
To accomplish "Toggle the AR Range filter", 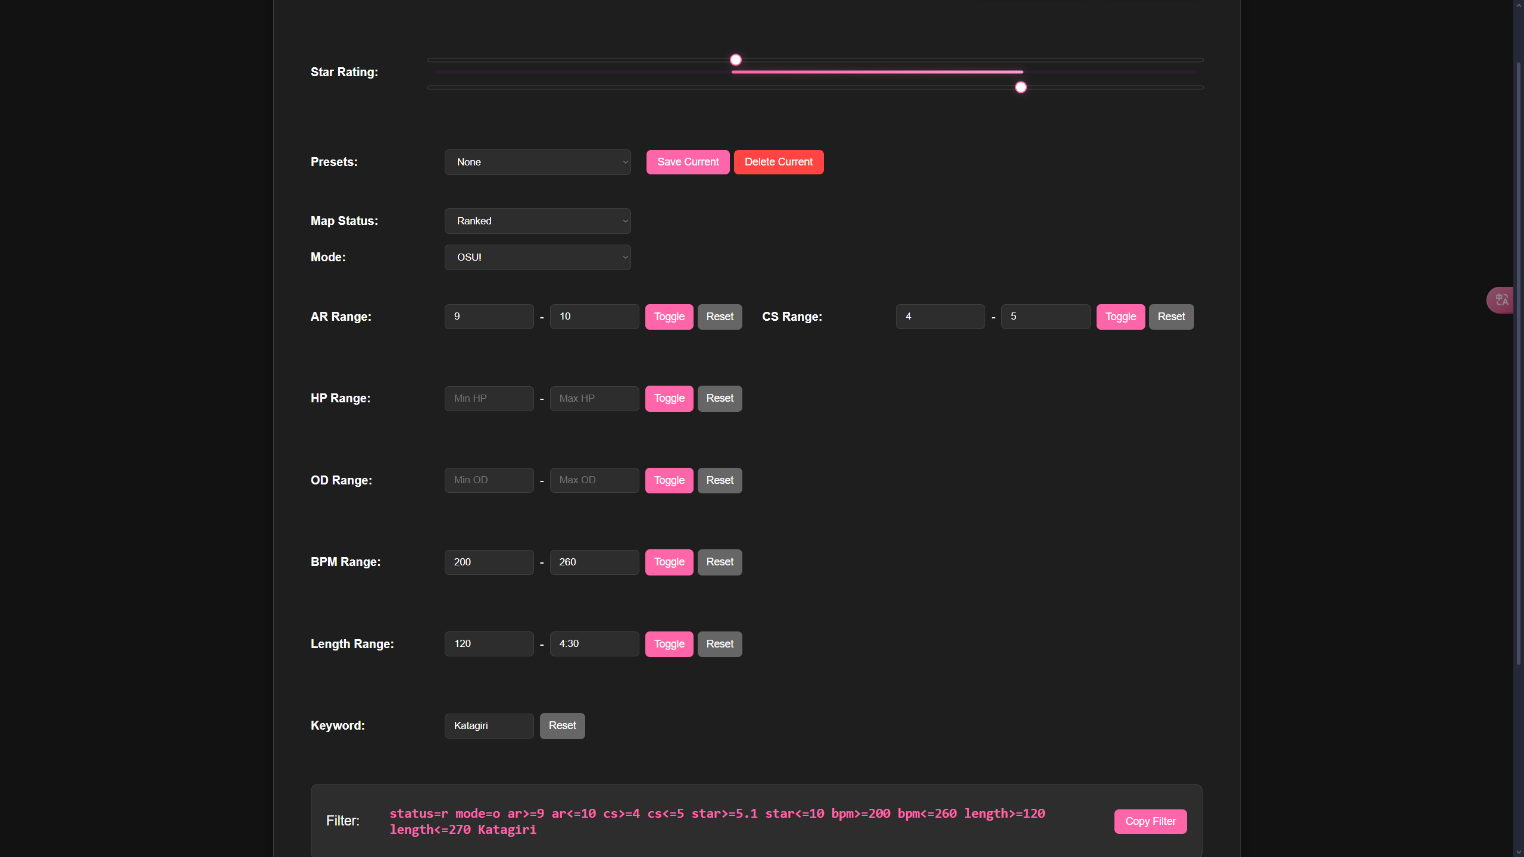I will 669,317.
